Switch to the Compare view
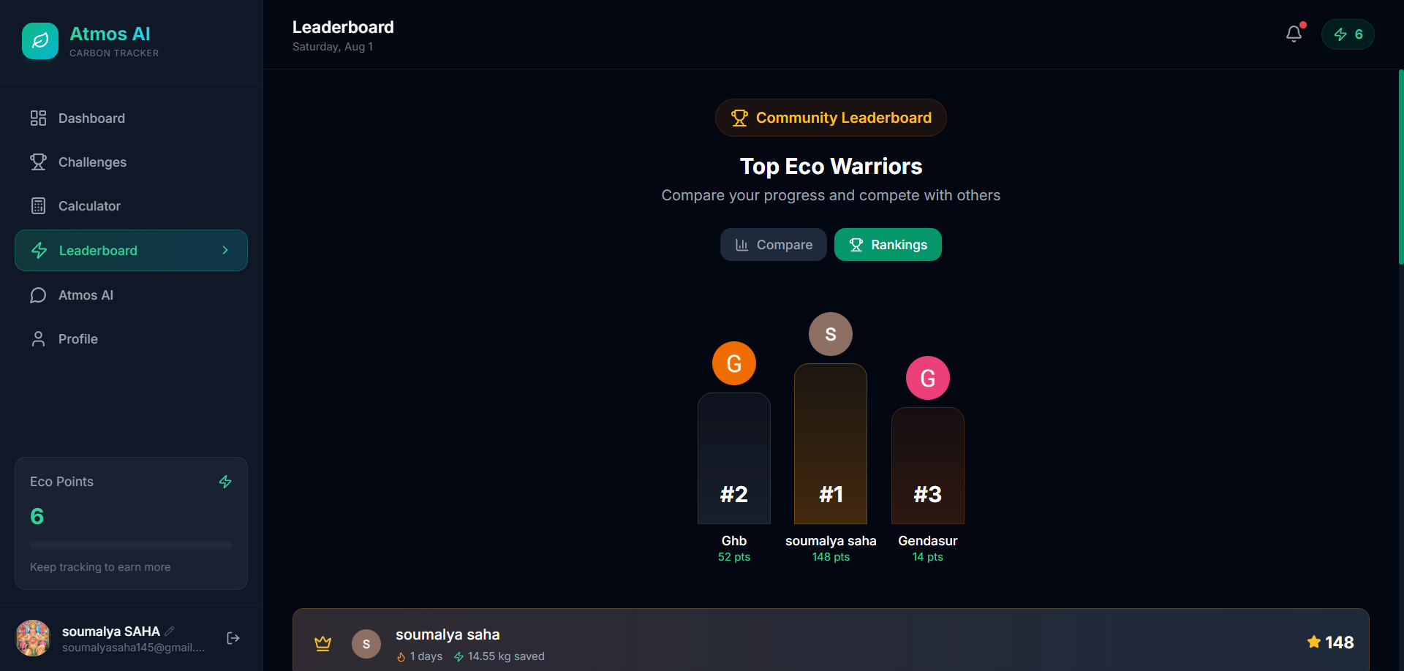The image size is (1404, 671). click(774, 245)
